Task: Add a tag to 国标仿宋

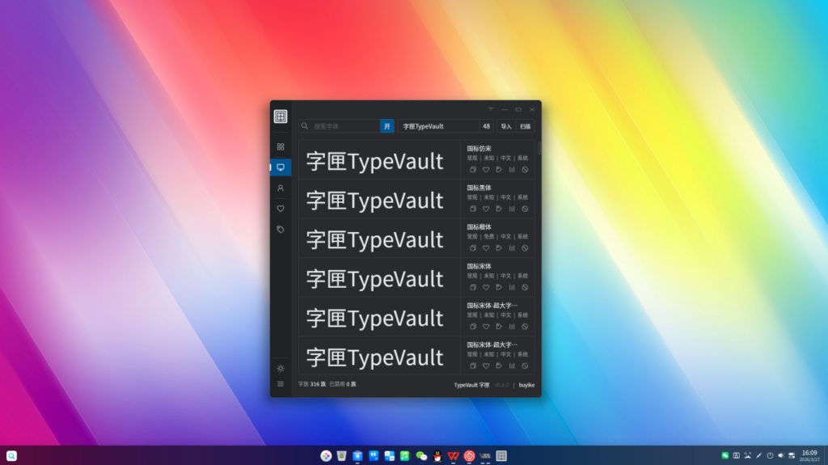Action: pyautogui.click(x=498, y=170)
